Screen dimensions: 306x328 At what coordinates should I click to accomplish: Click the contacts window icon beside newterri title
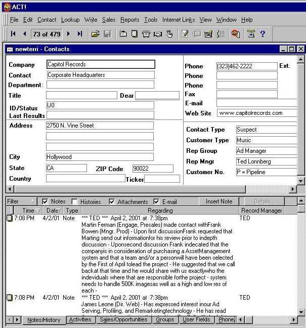click(10, 50)
